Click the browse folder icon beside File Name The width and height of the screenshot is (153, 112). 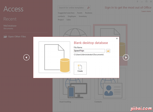coord(108,51)
